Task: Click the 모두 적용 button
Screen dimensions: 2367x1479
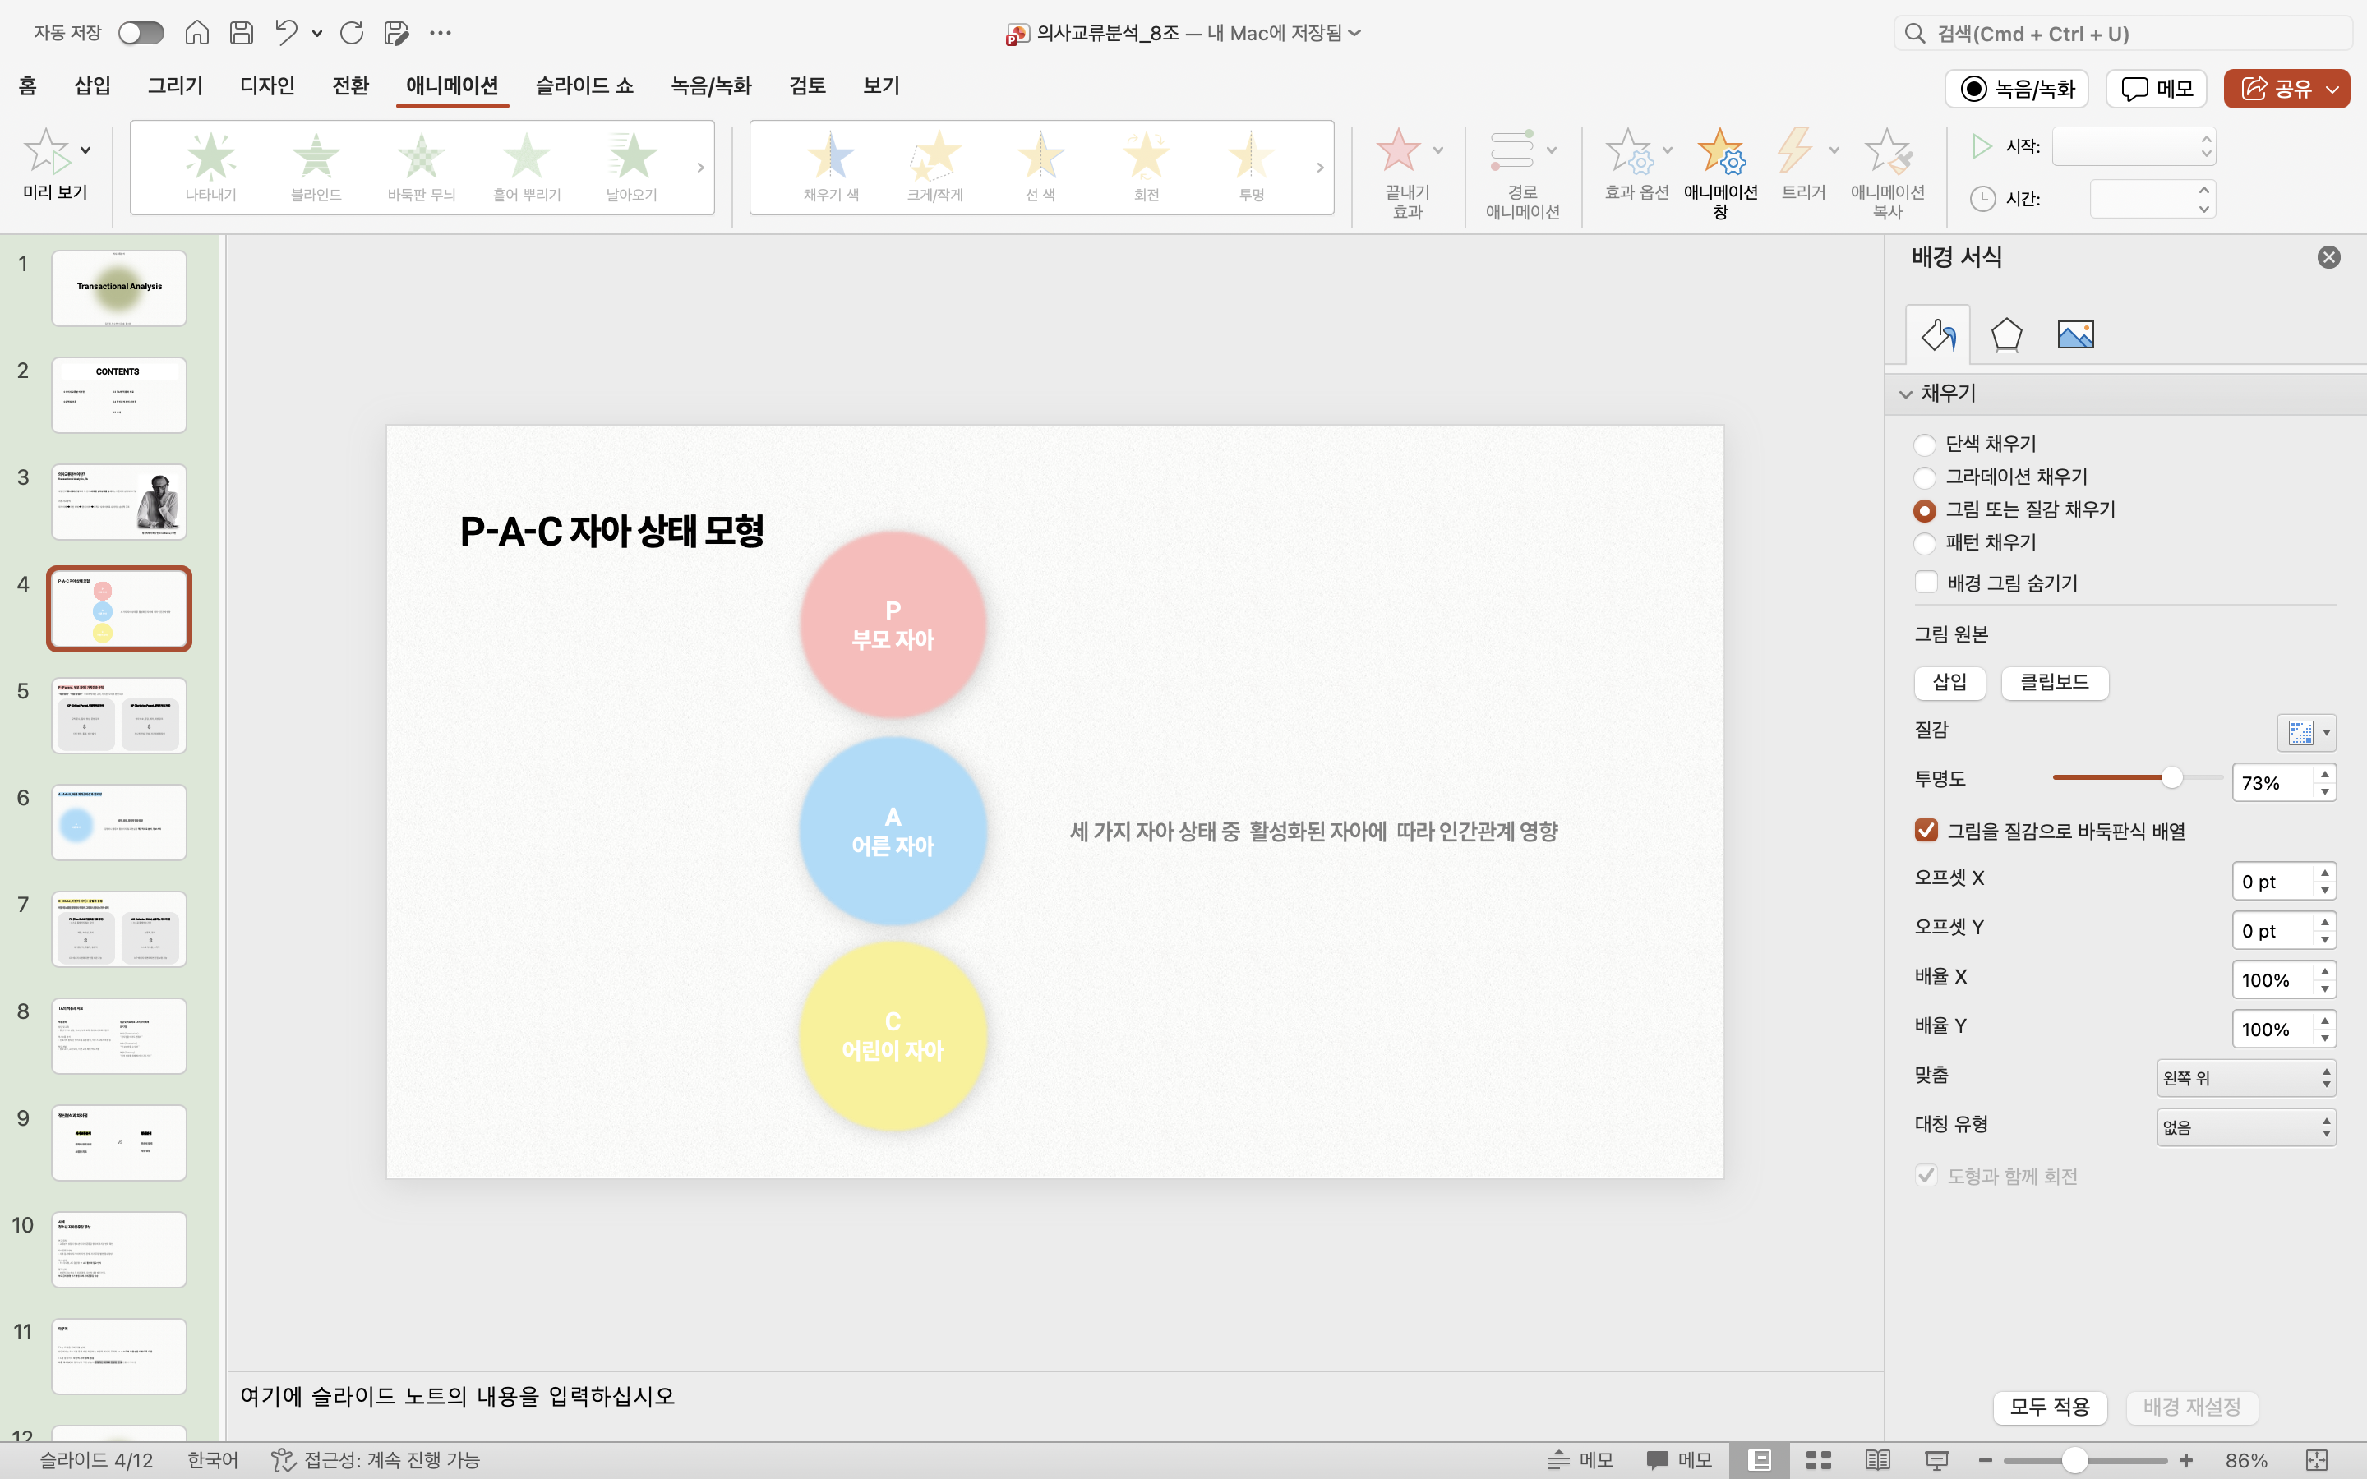Action: (x=2050, y=1407)
